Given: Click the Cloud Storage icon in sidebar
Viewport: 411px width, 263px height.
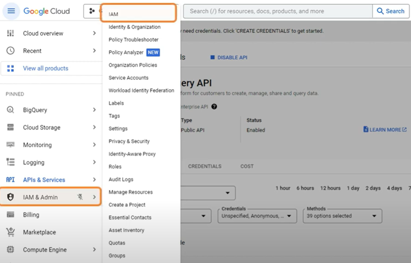Looking at the screenshot, I should pos(11,127).
